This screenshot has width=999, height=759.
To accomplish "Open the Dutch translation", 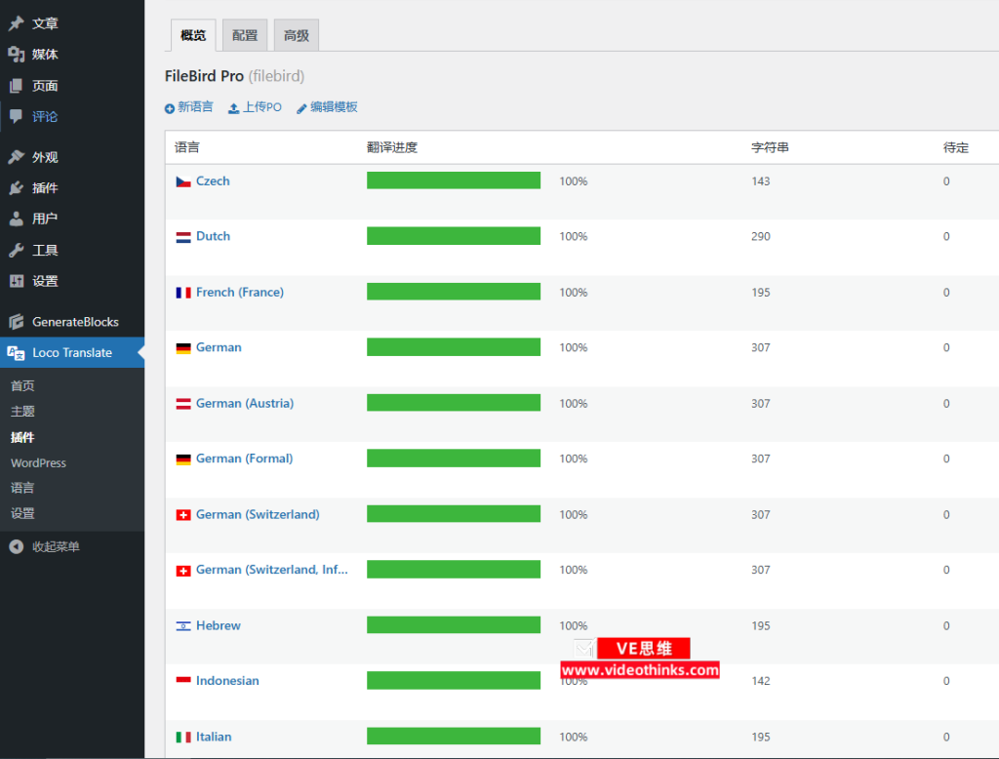I will tap(213, 236).
